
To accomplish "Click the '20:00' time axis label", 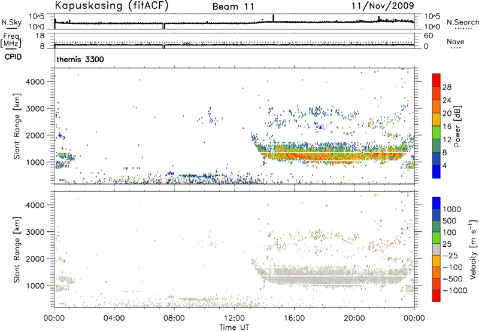I will tap(354, 318).
